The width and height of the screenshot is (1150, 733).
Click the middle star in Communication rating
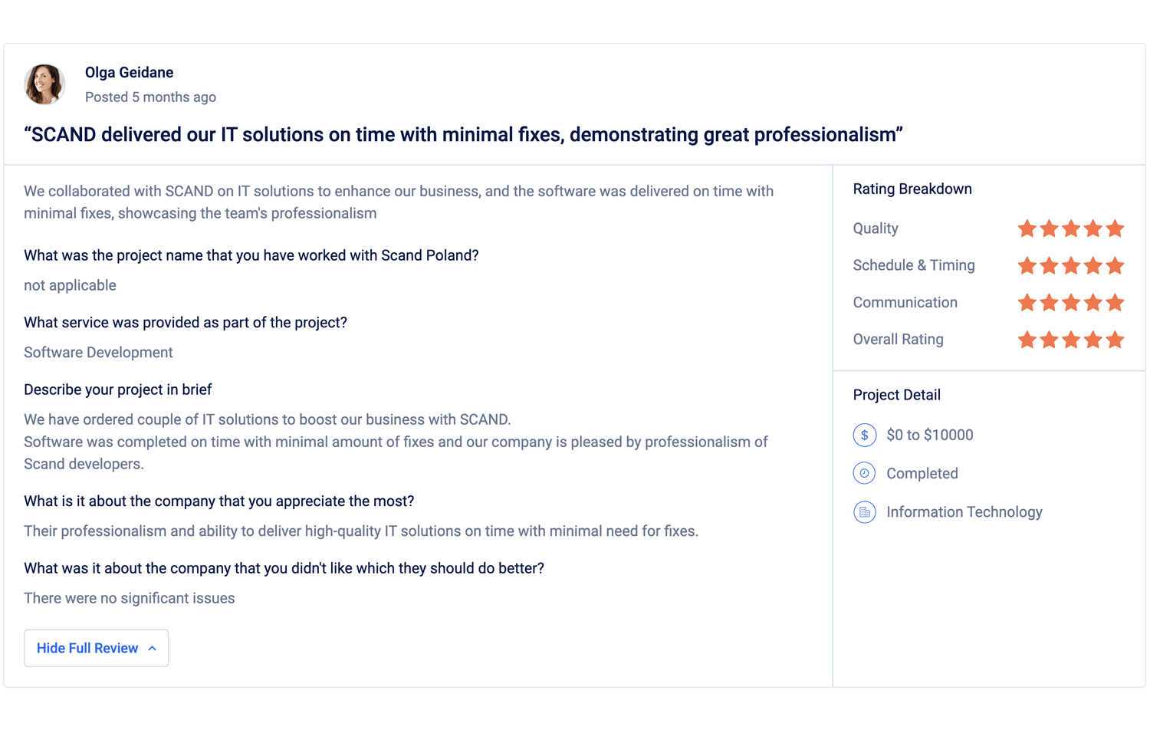1071,302
